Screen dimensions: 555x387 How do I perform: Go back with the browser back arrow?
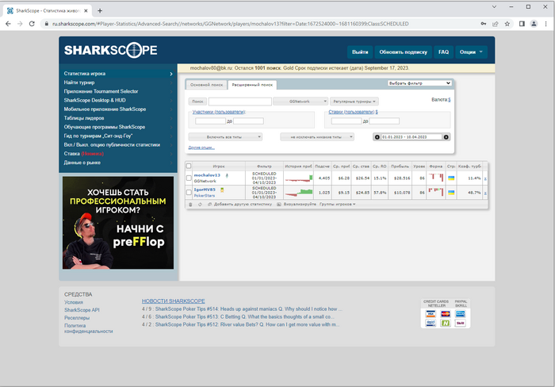click(x=8, y=24)
